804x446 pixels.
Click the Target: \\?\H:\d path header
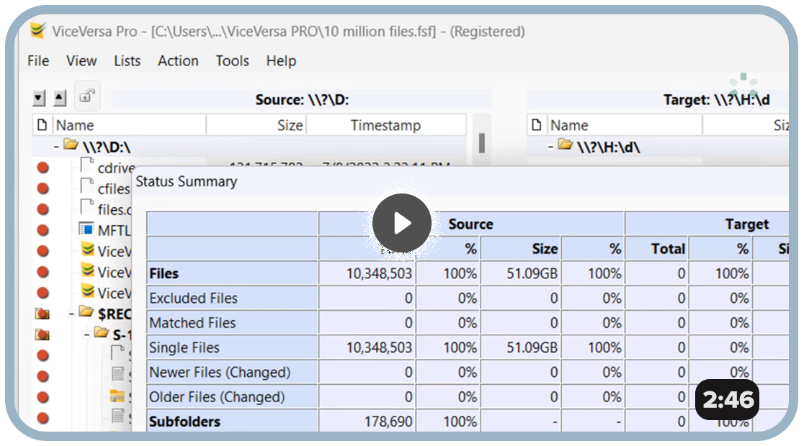pos(716,99)
